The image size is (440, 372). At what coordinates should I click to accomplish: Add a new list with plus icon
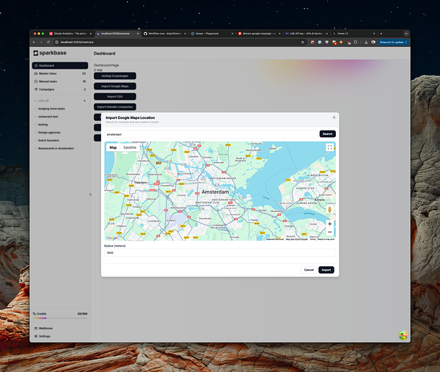click(x=84, y=101)
